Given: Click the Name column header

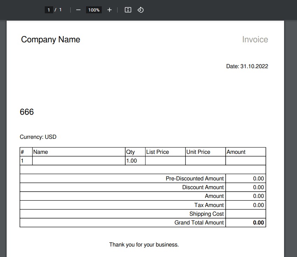Looking at the screenshot, I should [41, 152].
